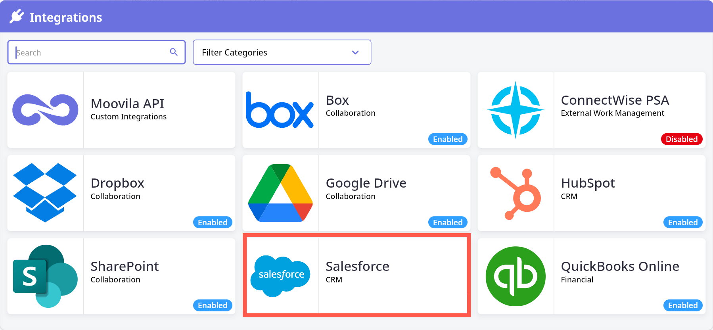This screenshot has width=713, height=330.
Task: Click the plug icon beside Integrations
Action: 17,17
